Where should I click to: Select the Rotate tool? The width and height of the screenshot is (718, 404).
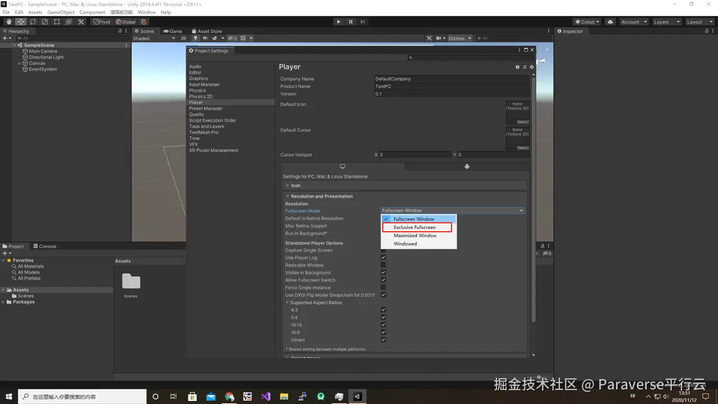[x=33, y=22]
